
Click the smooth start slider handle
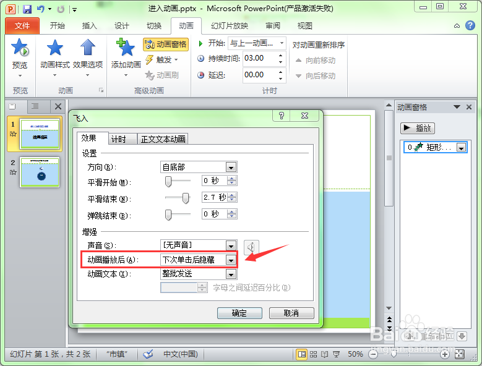(168, 182)
